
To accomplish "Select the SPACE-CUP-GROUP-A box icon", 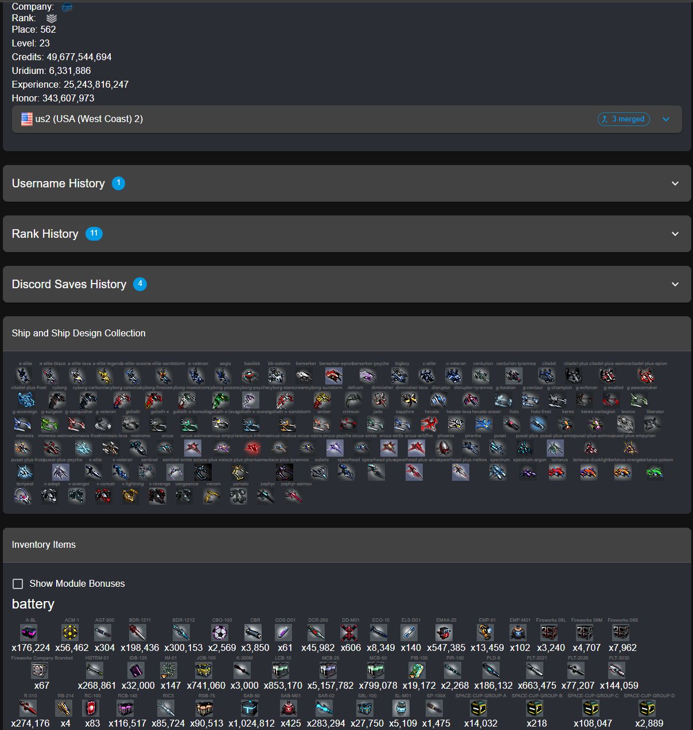I will tap(478, 708).
